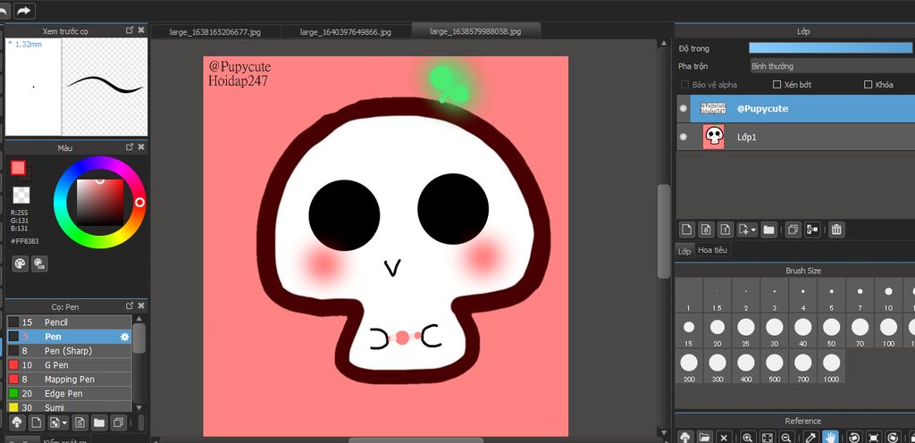The height and width of the screenshot is (443, 915).
Task: Open Pha trộn blending mode dropdown
Action: (x=832, y=66)
